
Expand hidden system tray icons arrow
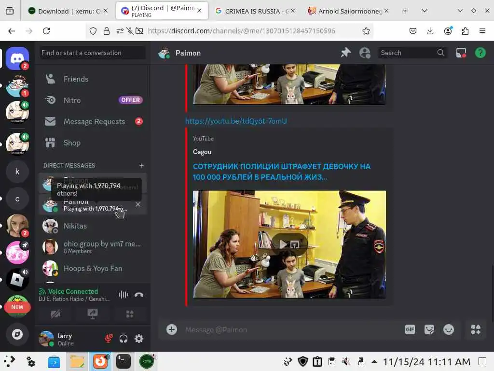(374, 361)
